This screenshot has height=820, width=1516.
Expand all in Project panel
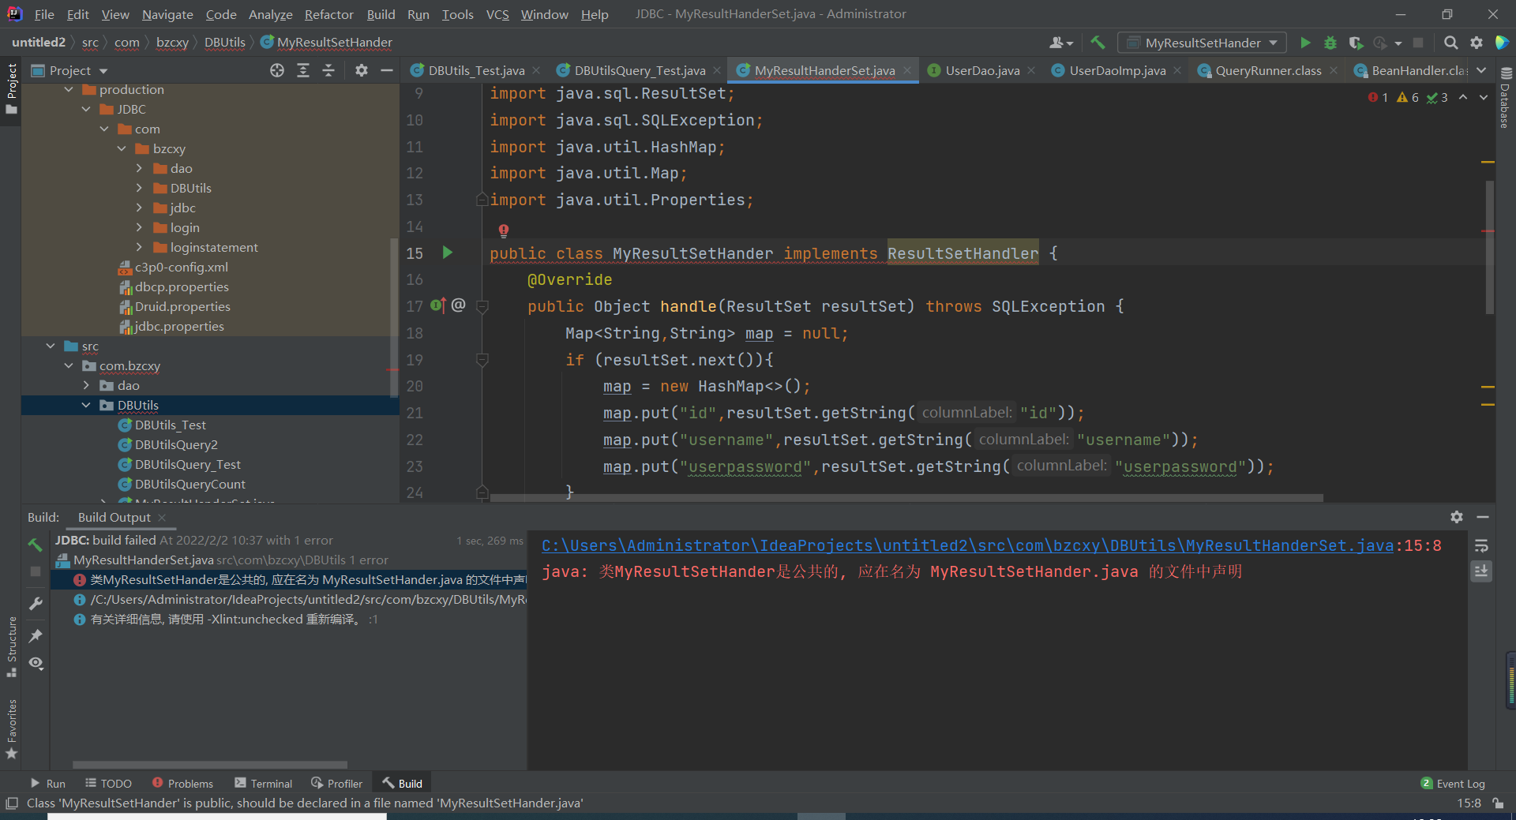[303, 70]
